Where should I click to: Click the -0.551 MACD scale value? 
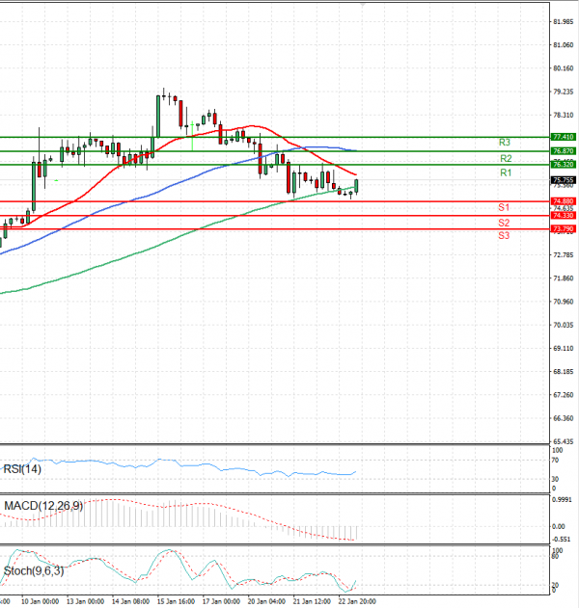pos(562,540)
